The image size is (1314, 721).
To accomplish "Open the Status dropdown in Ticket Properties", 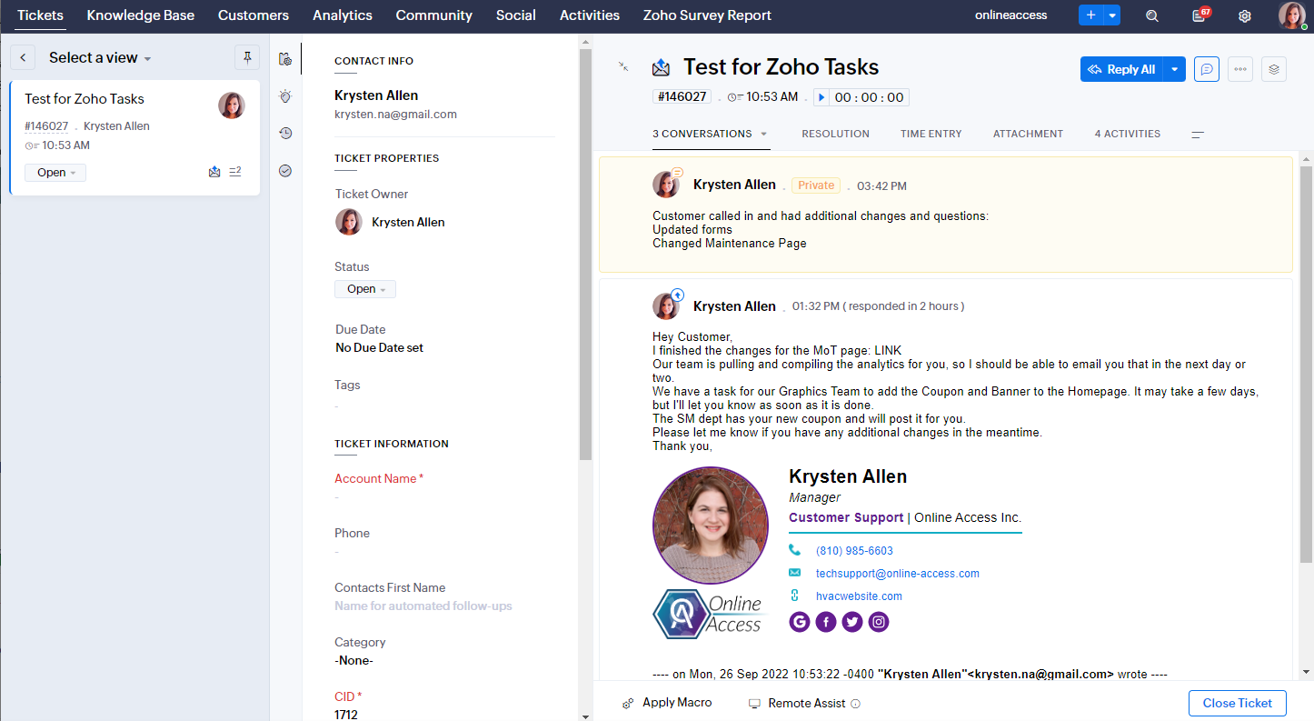I will coord(365,289).
